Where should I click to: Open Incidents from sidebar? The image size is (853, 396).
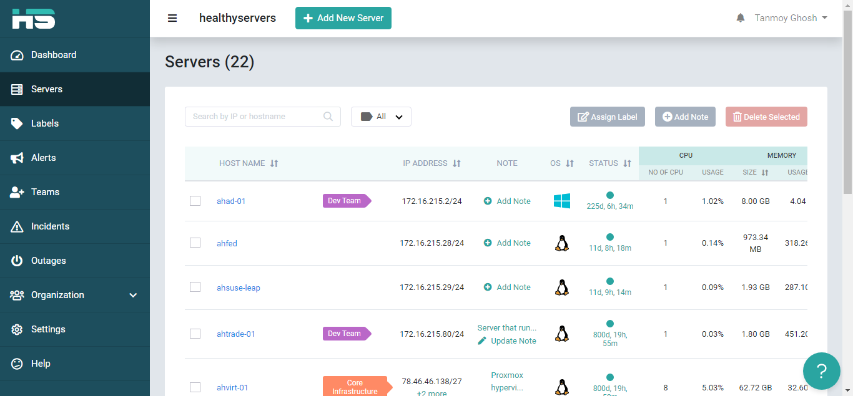coord(75,226)
